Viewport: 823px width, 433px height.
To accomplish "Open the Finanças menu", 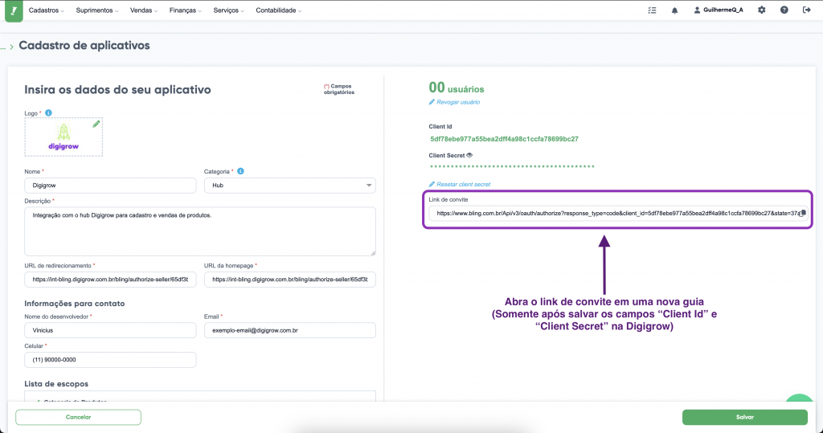I will pos(188,10).
